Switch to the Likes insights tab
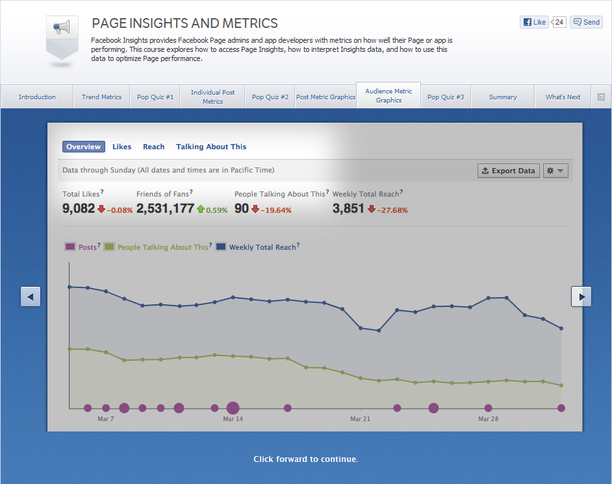 pyautogui.click(x=121, y=147)
